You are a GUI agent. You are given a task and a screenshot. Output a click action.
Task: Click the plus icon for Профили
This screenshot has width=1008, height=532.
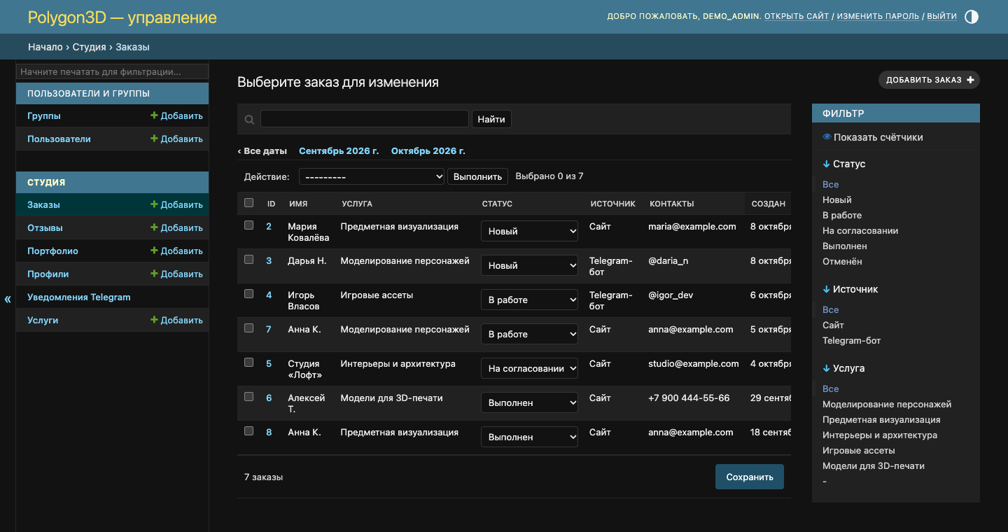tap(154, 274)
